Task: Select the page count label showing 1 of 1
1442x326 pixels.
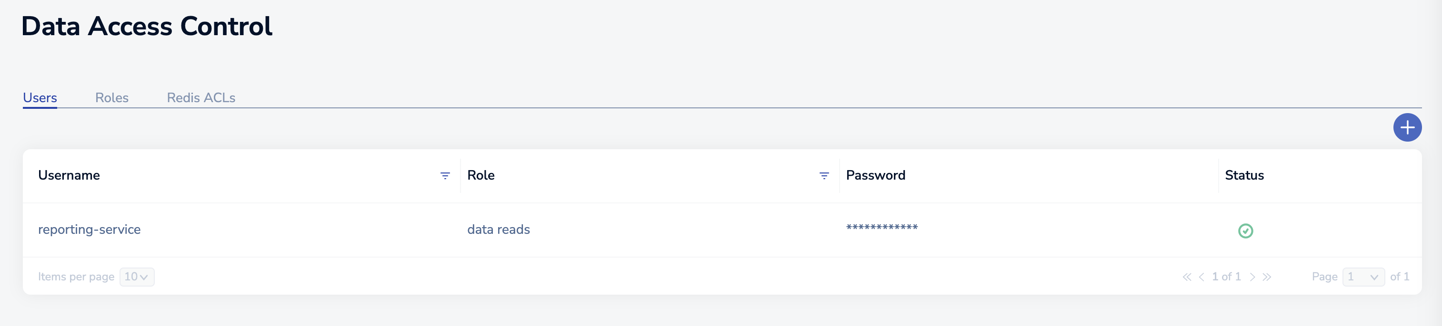Action: (1227, 276)
